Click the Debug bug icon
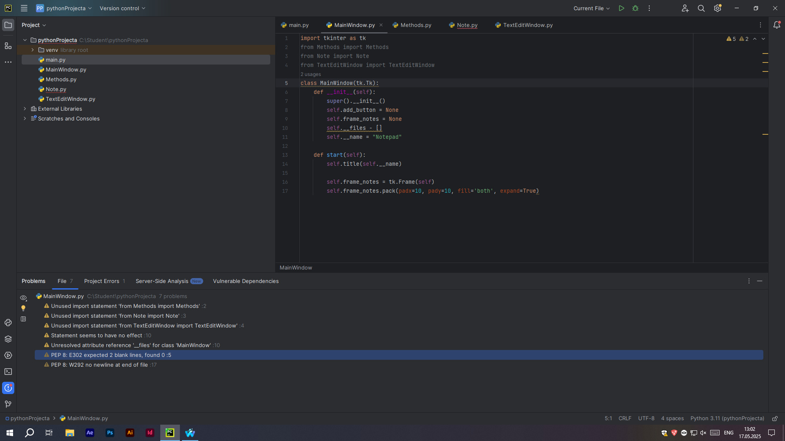785x441 pixels. click(635, 8)
